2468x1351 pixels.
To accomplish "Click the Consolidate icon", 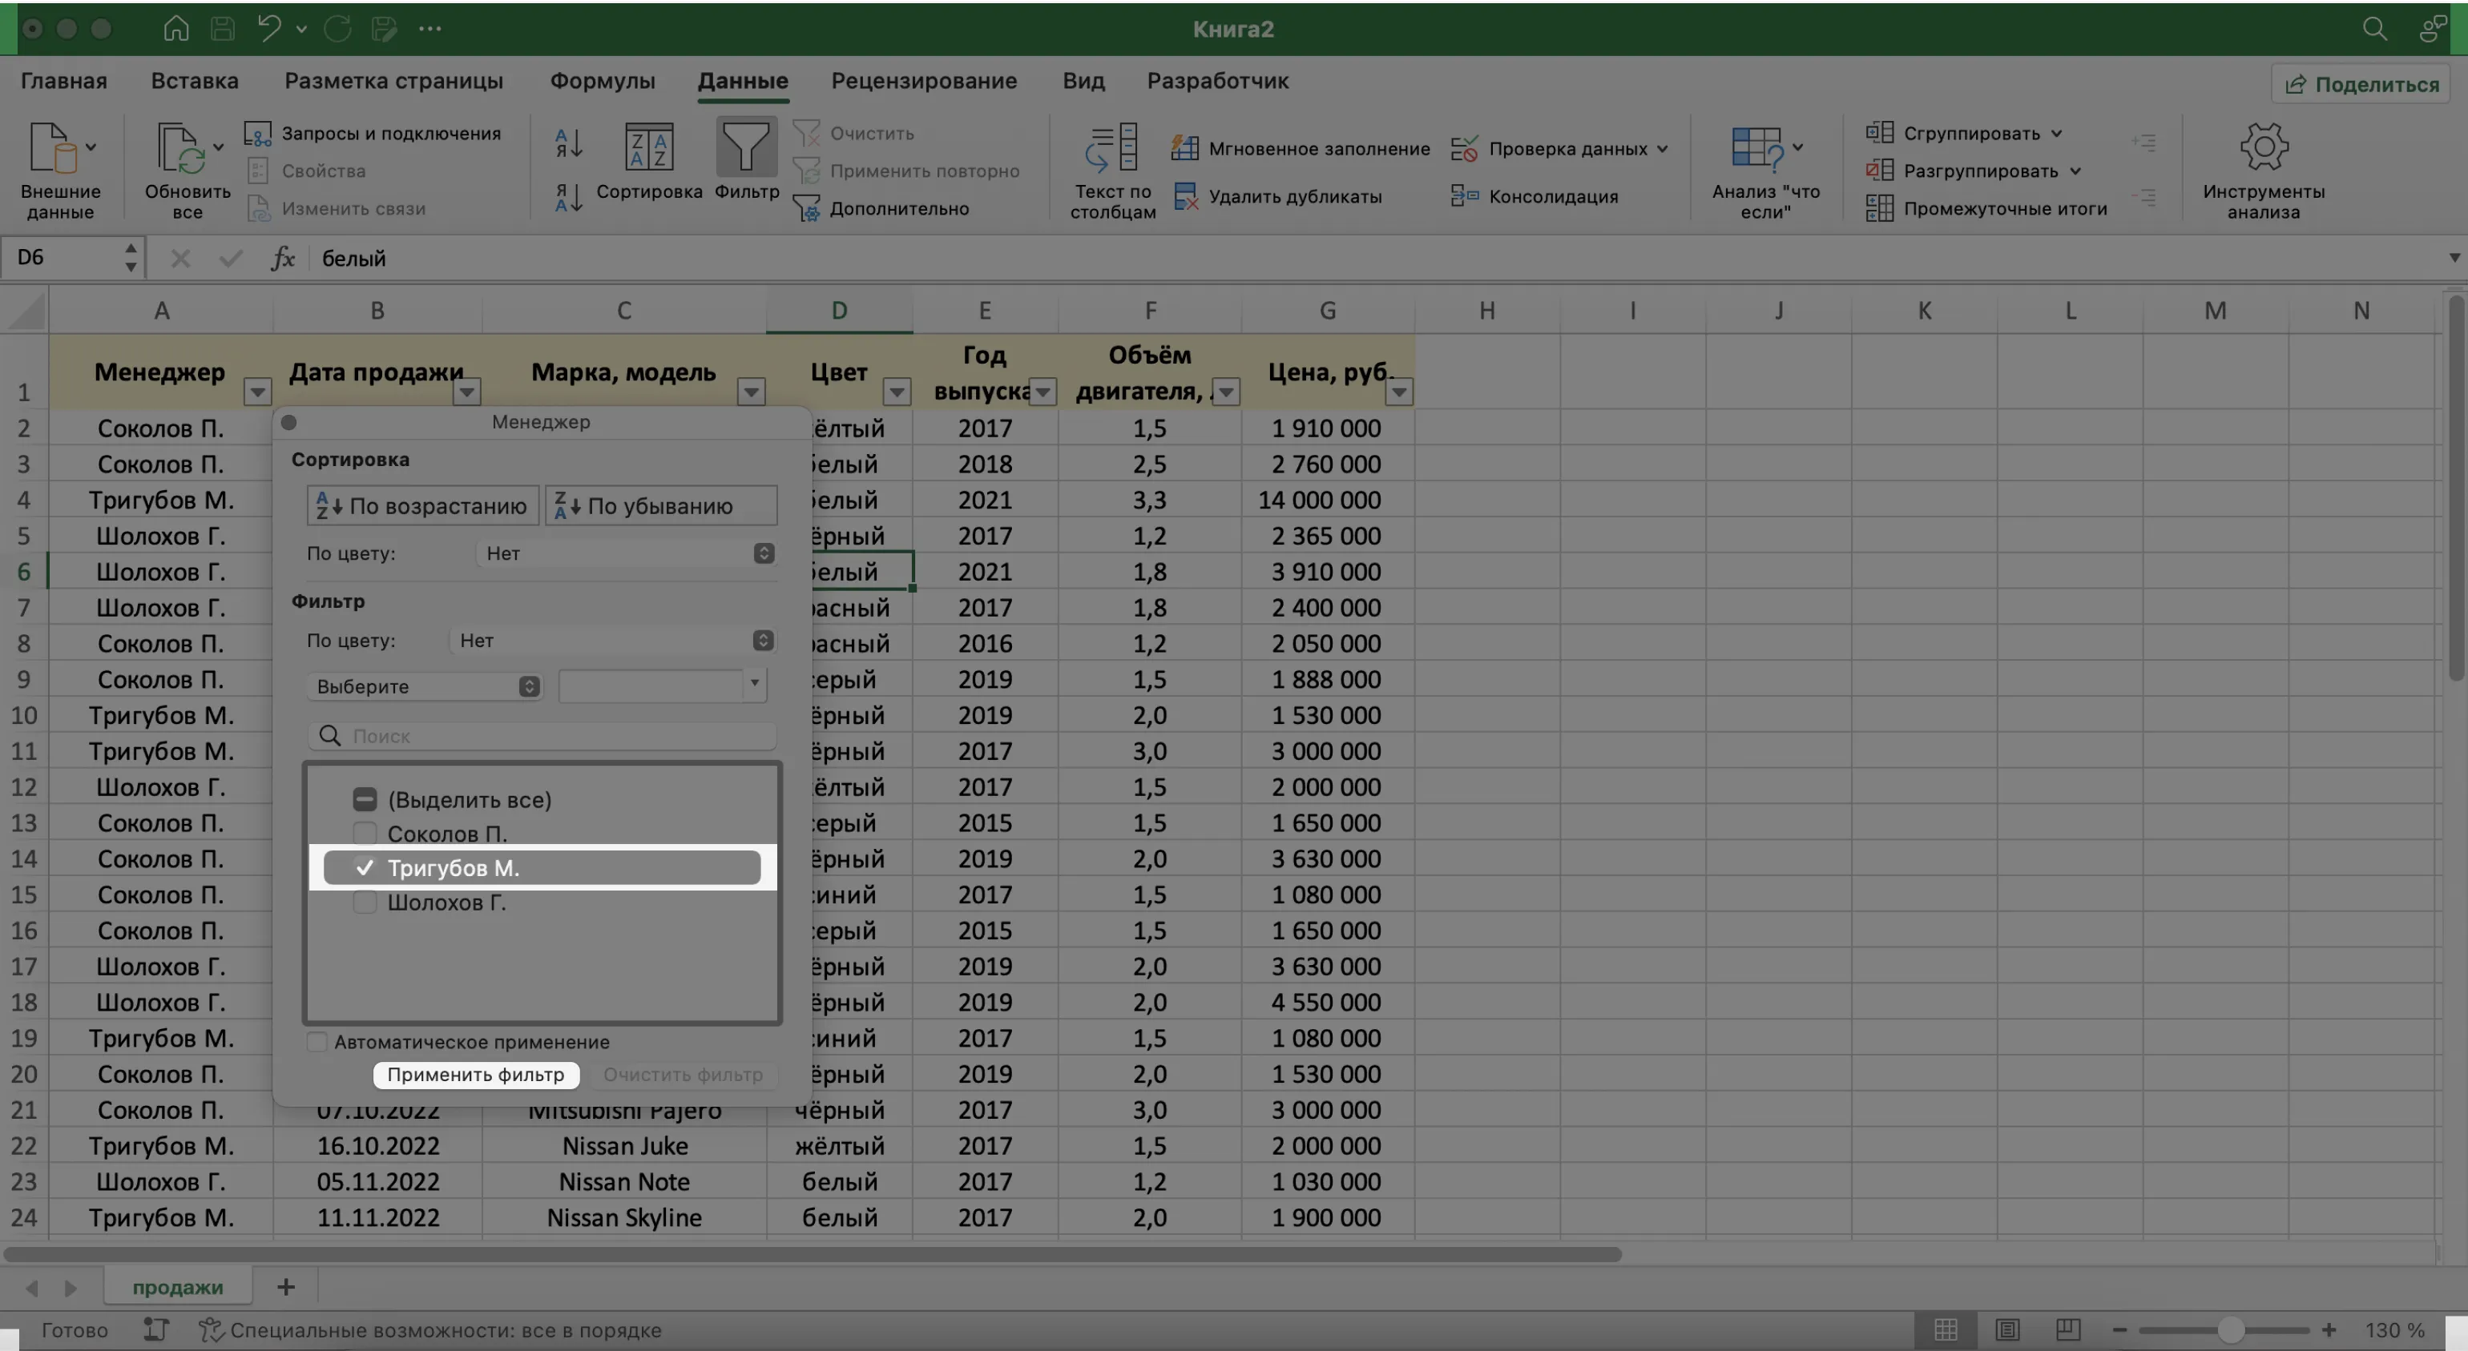I will [x=1464, y=196].
